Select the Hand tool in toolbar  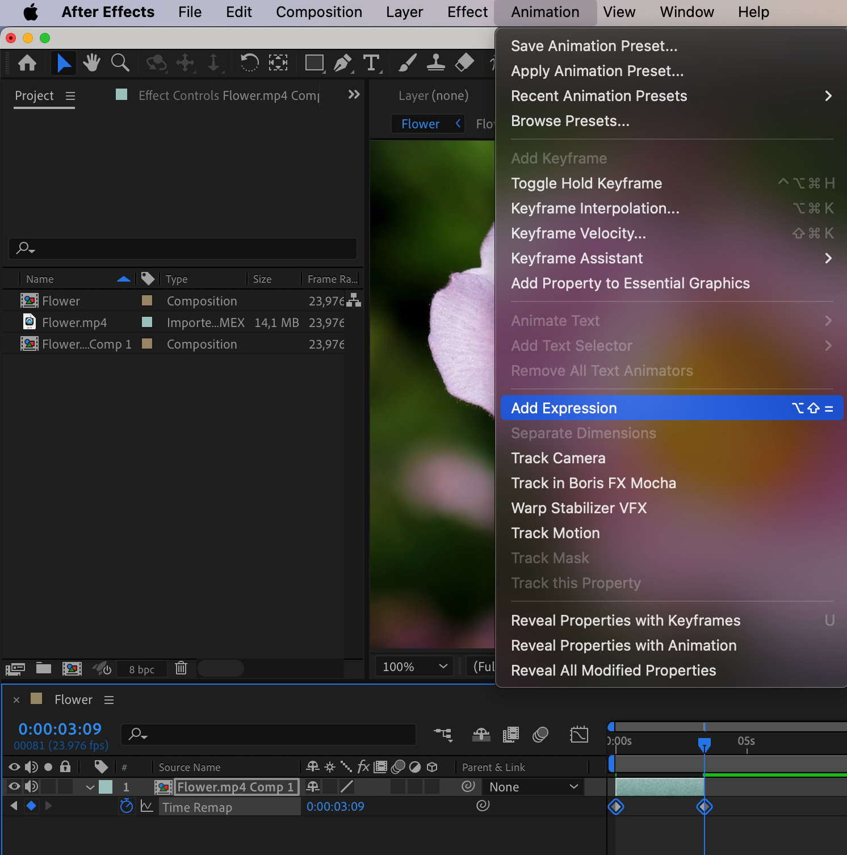point(91,62)
